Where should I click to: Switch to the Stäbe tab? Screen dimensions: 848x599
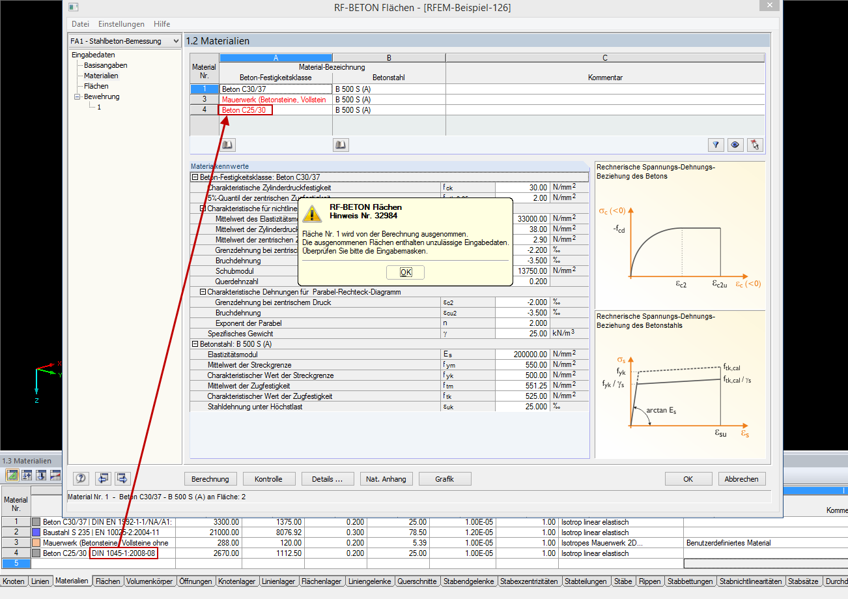pos(623,581)
